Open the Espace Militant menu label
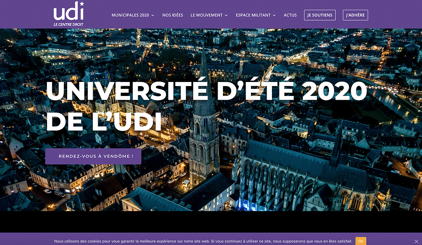 (253, 15)
